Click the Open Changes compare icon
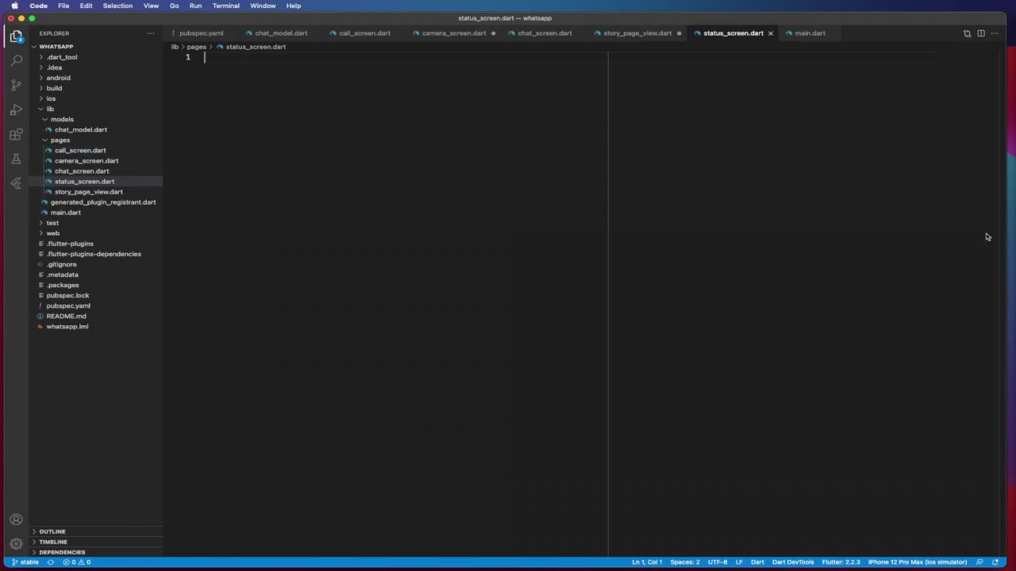The width and height of the screenshot is (1016, 571). pos(967,33)
